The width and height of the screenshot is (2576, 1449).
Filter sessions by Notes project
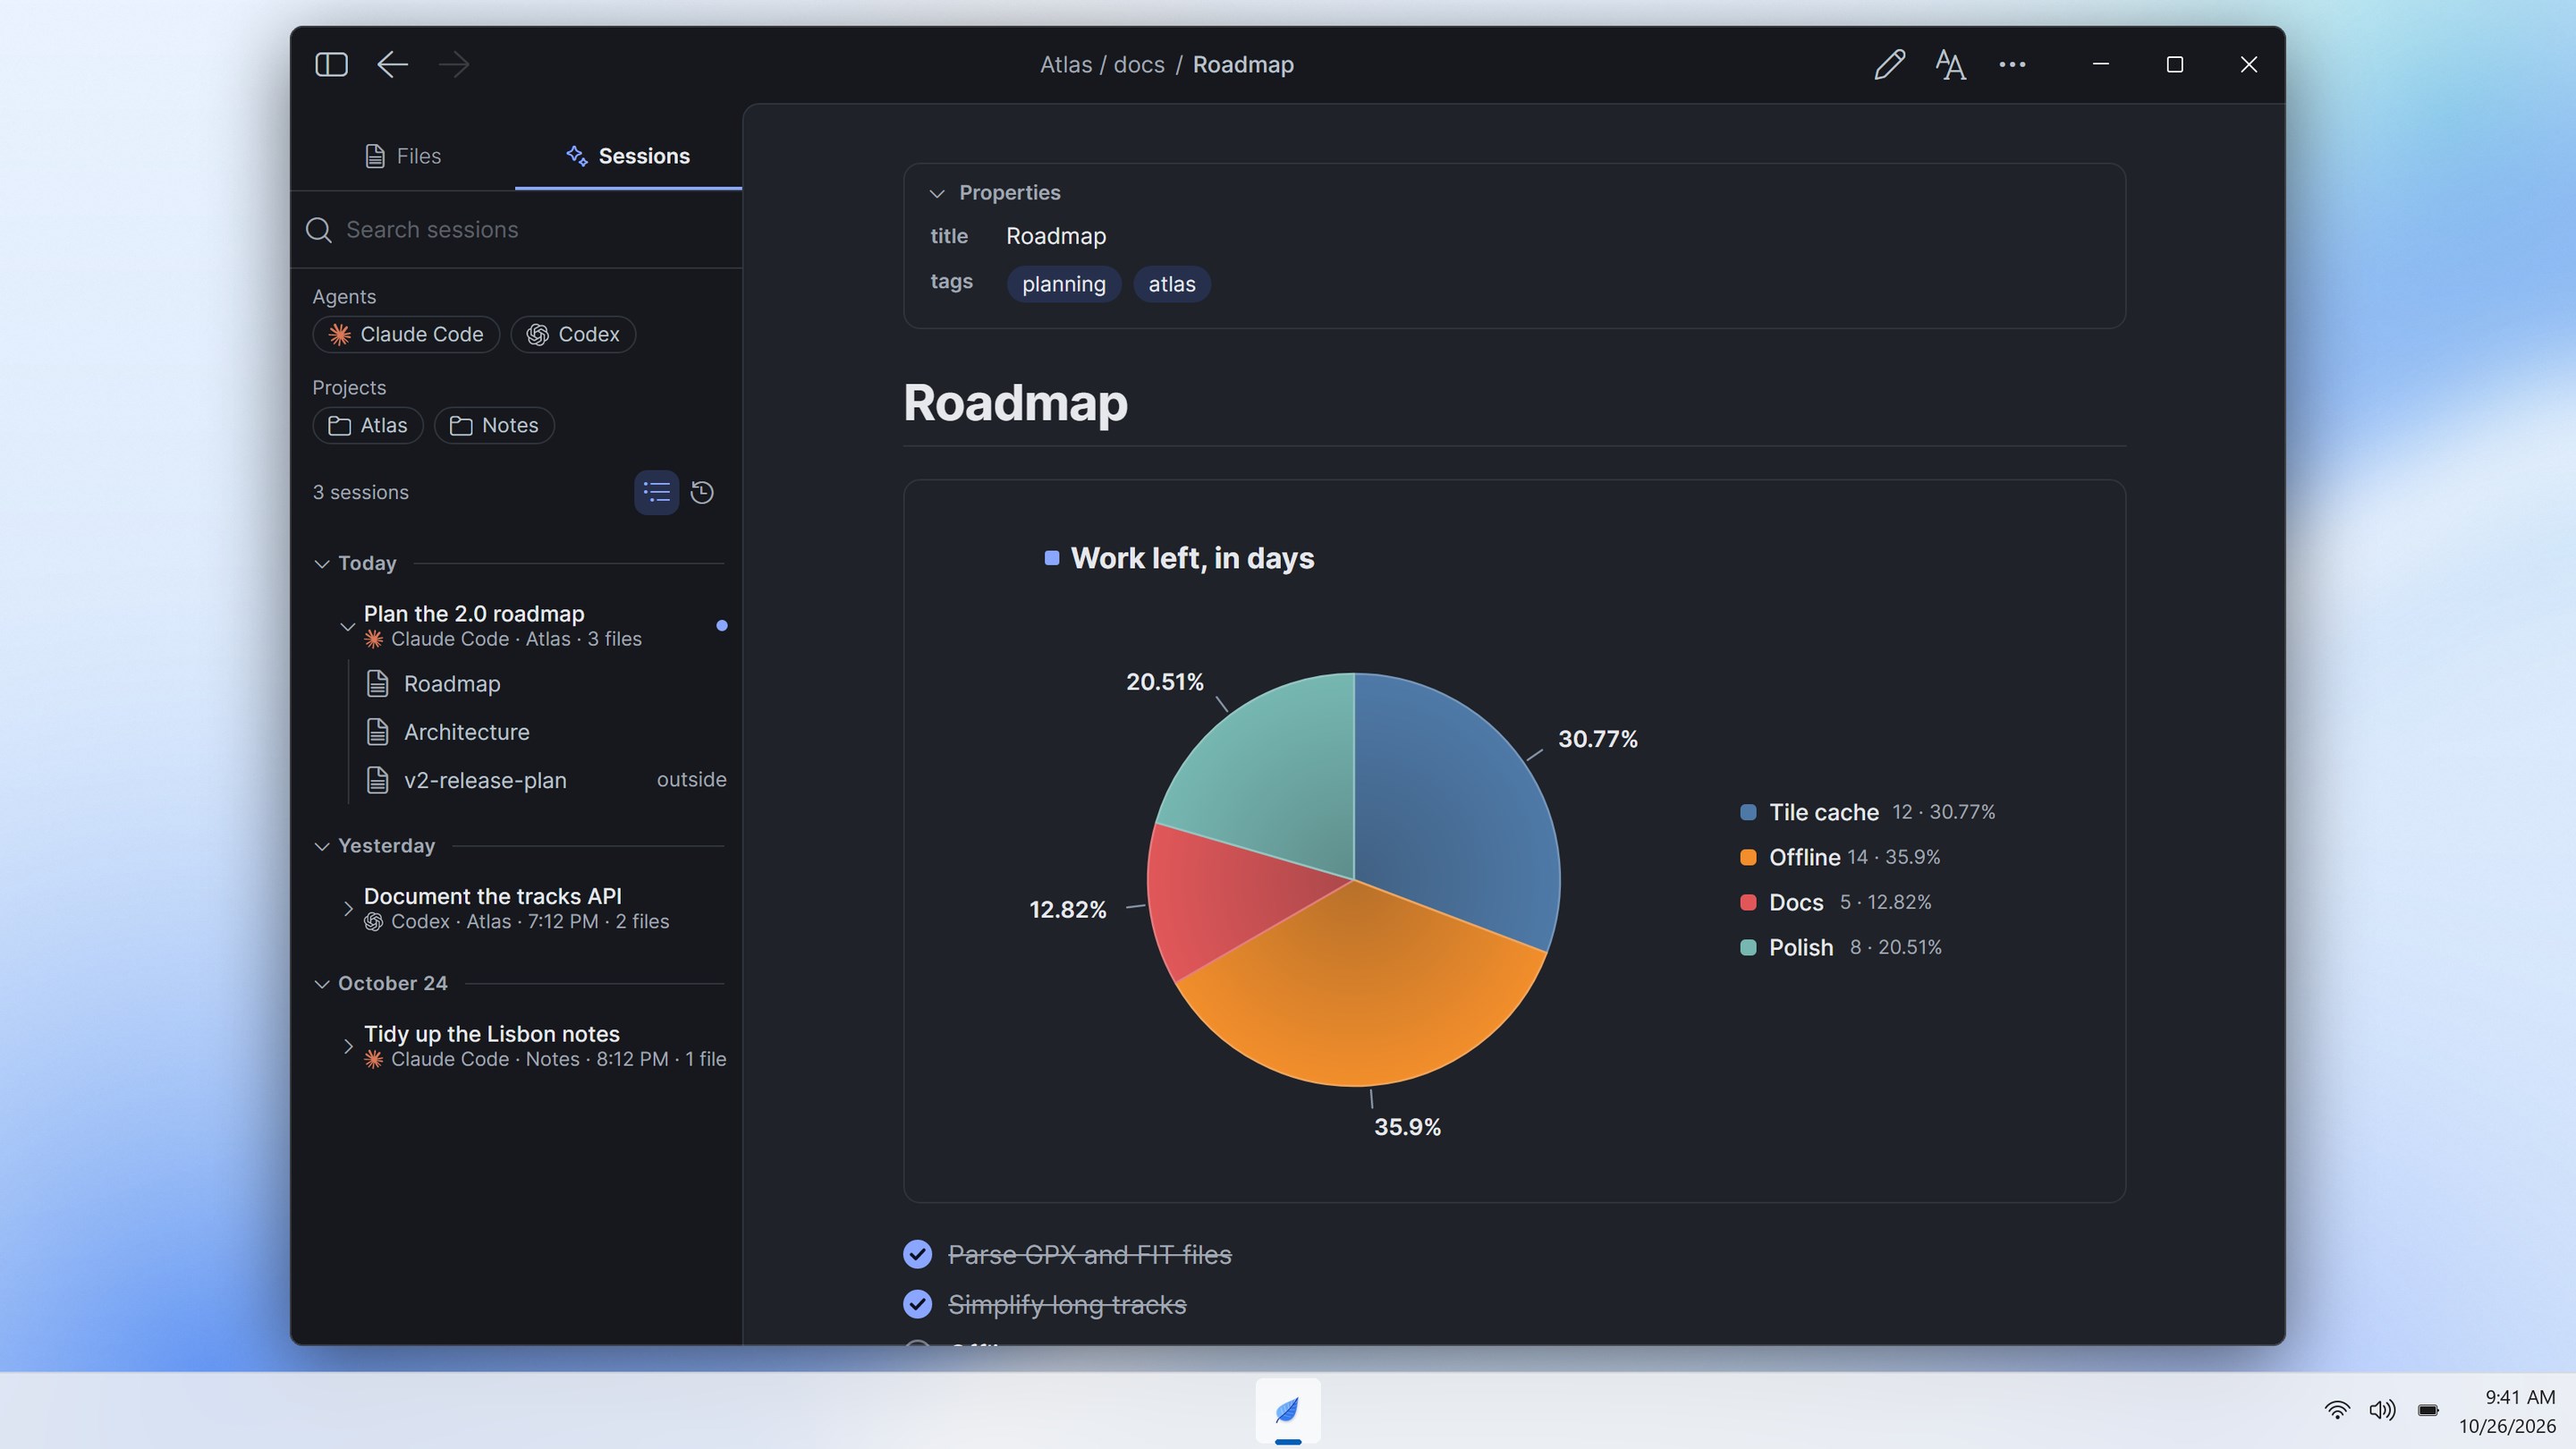[494, 425]
